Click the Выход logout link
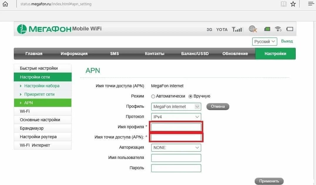 (287, 41)
